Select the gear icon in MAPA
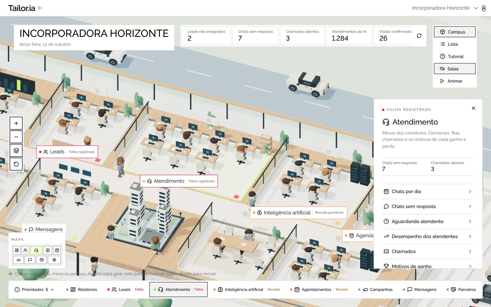 (x=54, y=260)
